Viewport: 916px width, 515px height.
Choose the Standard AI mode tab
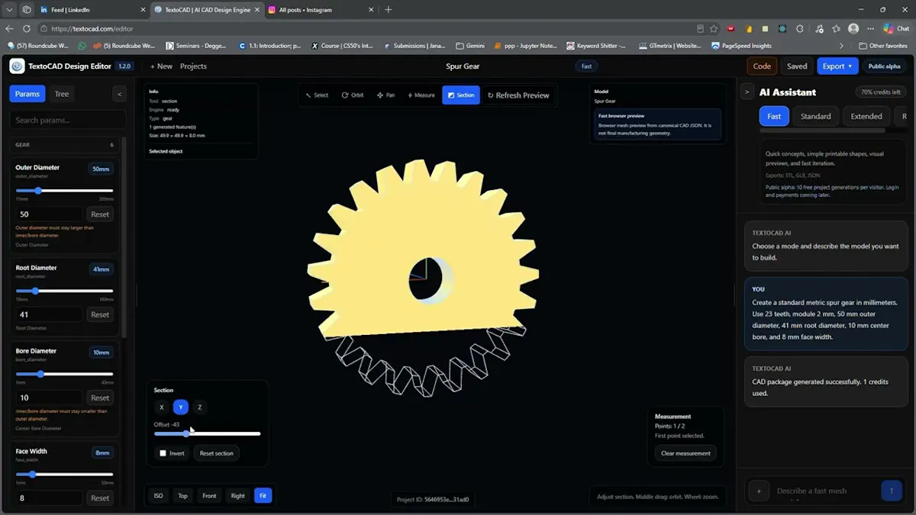pyautogui.click(x=815, y=117)
